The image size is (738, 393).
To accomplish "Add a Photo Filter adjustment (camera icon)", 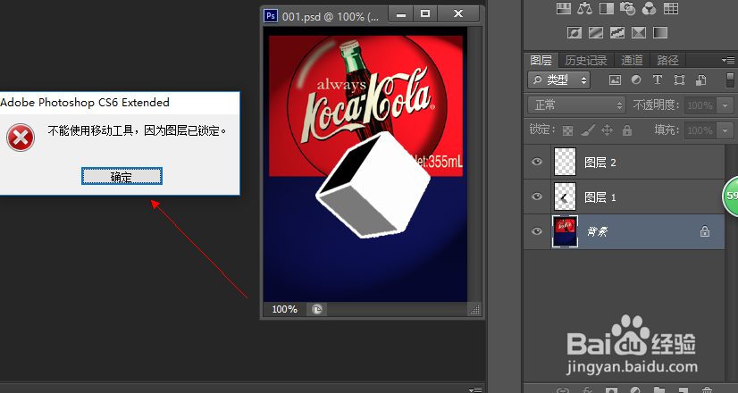I will [x=627, y=8].
